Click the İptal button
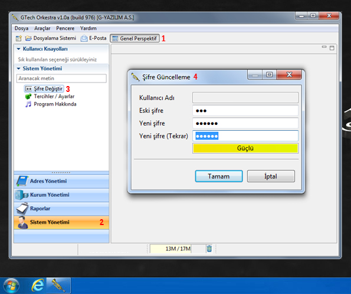This screenshot has width=351, height=294. (271, 176)
